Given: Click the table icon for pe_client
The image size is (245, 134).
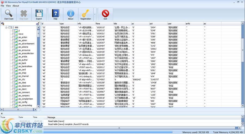Looking at the screenshot, I should pyautogui.click(x=16, y=89).
